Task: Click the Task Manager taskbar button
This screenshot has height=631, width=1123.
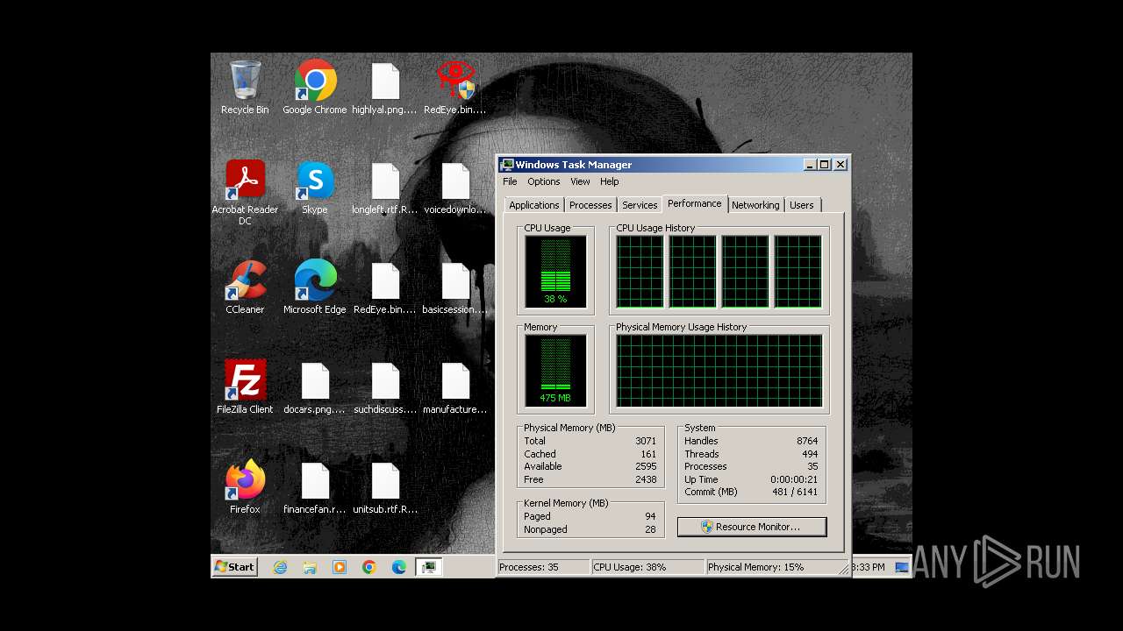Action: pos(429,567)
